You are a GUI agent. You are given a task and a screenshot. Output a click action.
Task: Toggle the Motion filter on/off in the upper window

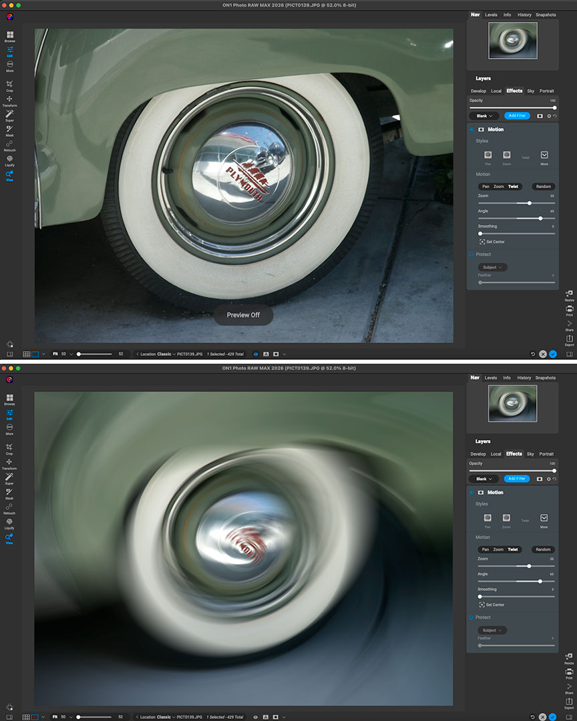[x=471, y=130]
